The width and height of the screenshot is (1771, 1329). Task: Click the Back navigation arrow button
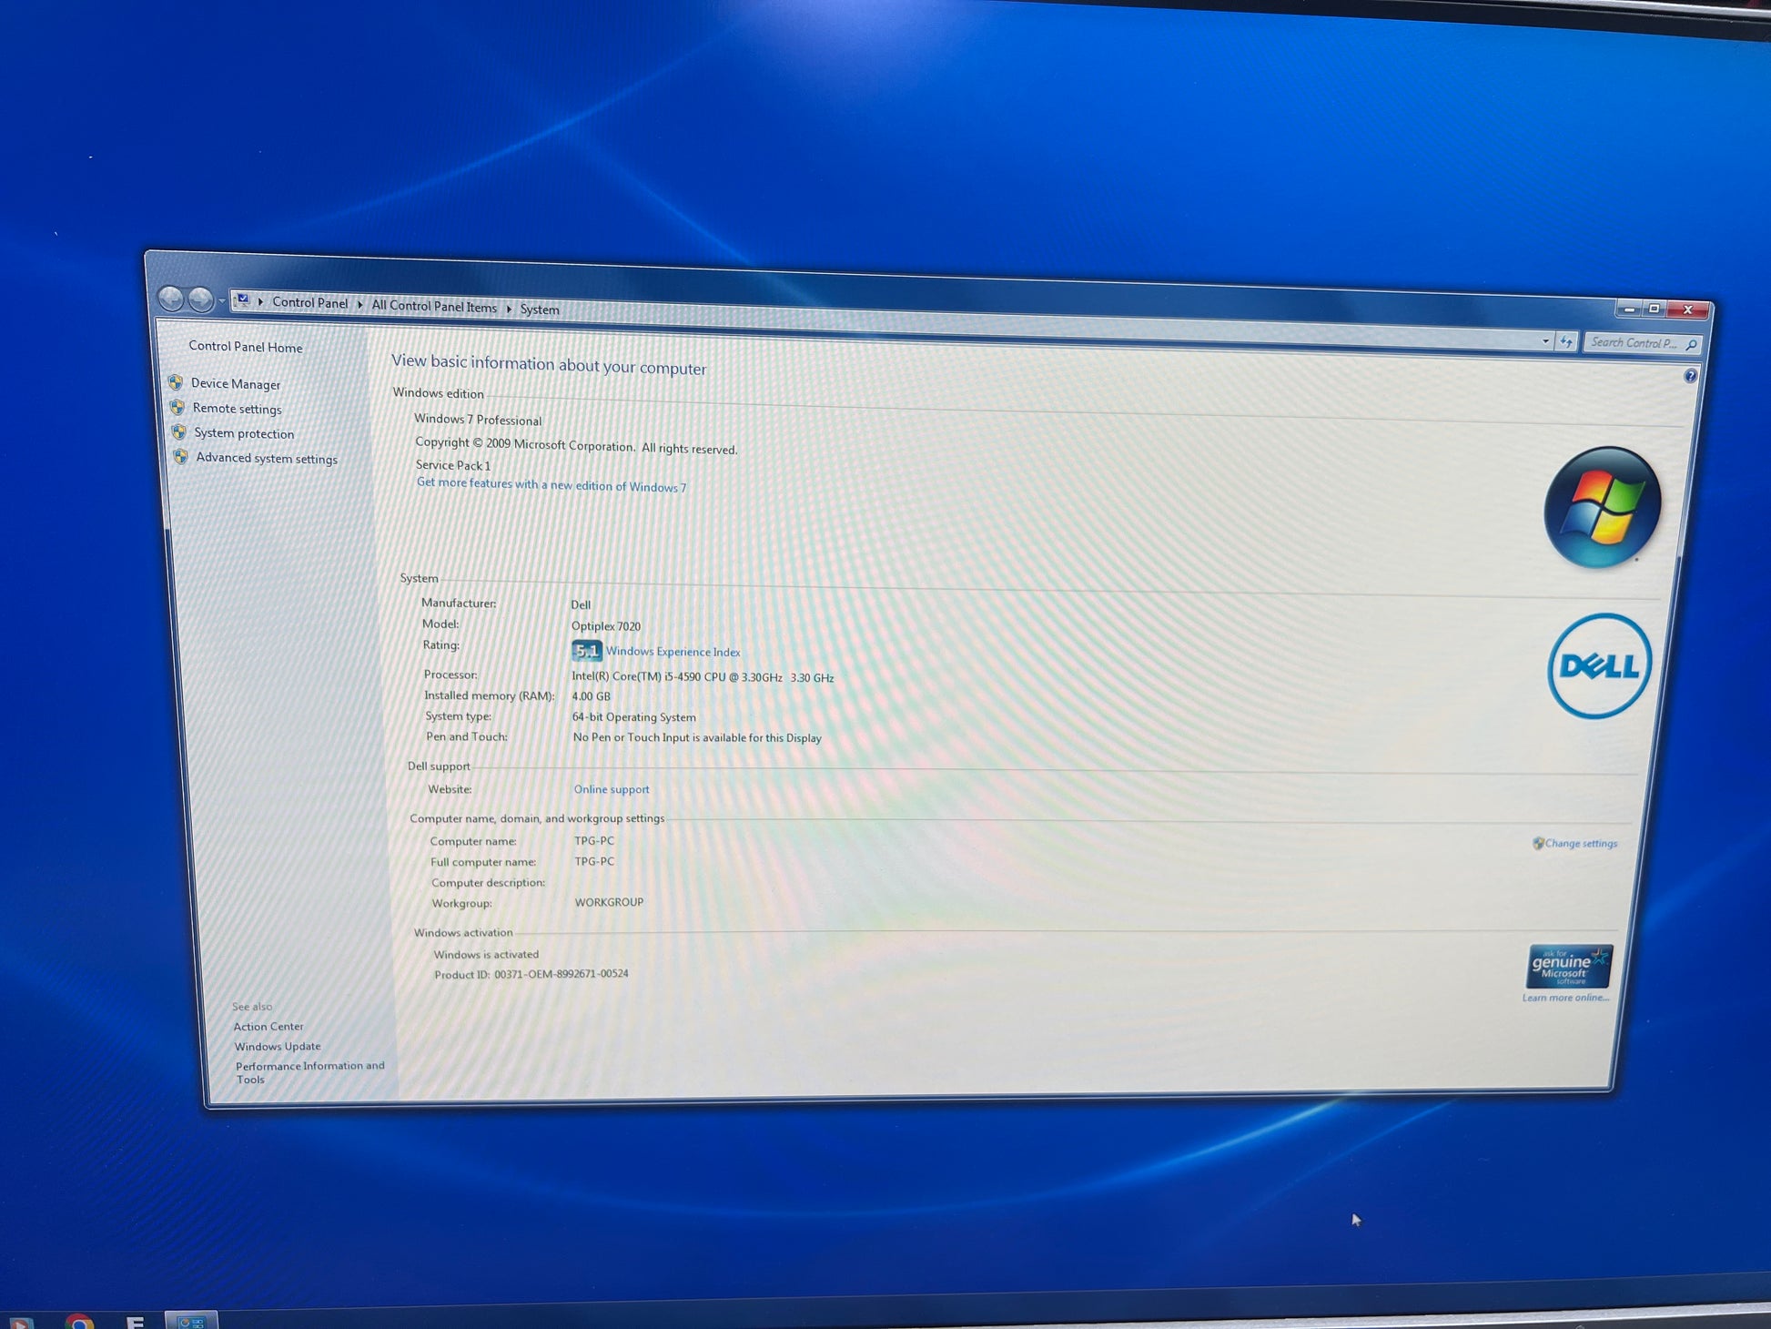[170, 298]
